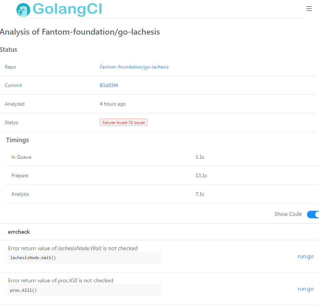Click the 'Show Code' label
This screenshot has width=319, height=306.
coord(288,214)
